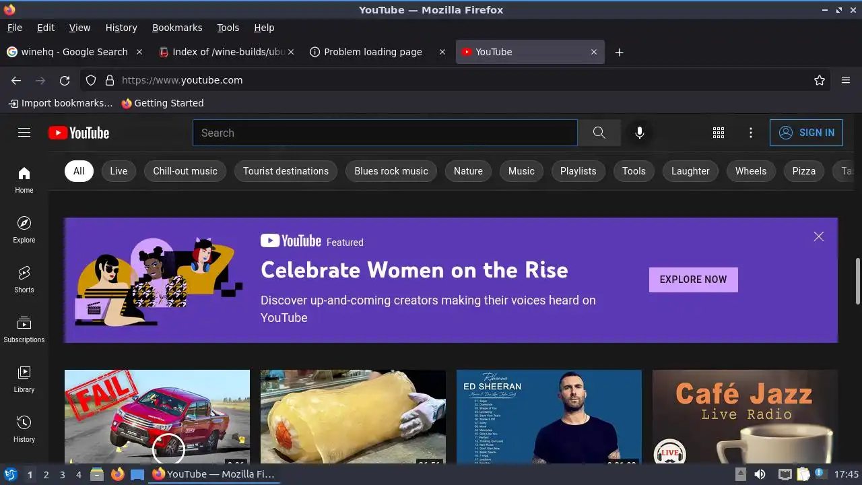The height and width of the screenshot is (485, 862).
Task: Click the taskbar volume speaker icon
Action: click(x=760, y=474)
